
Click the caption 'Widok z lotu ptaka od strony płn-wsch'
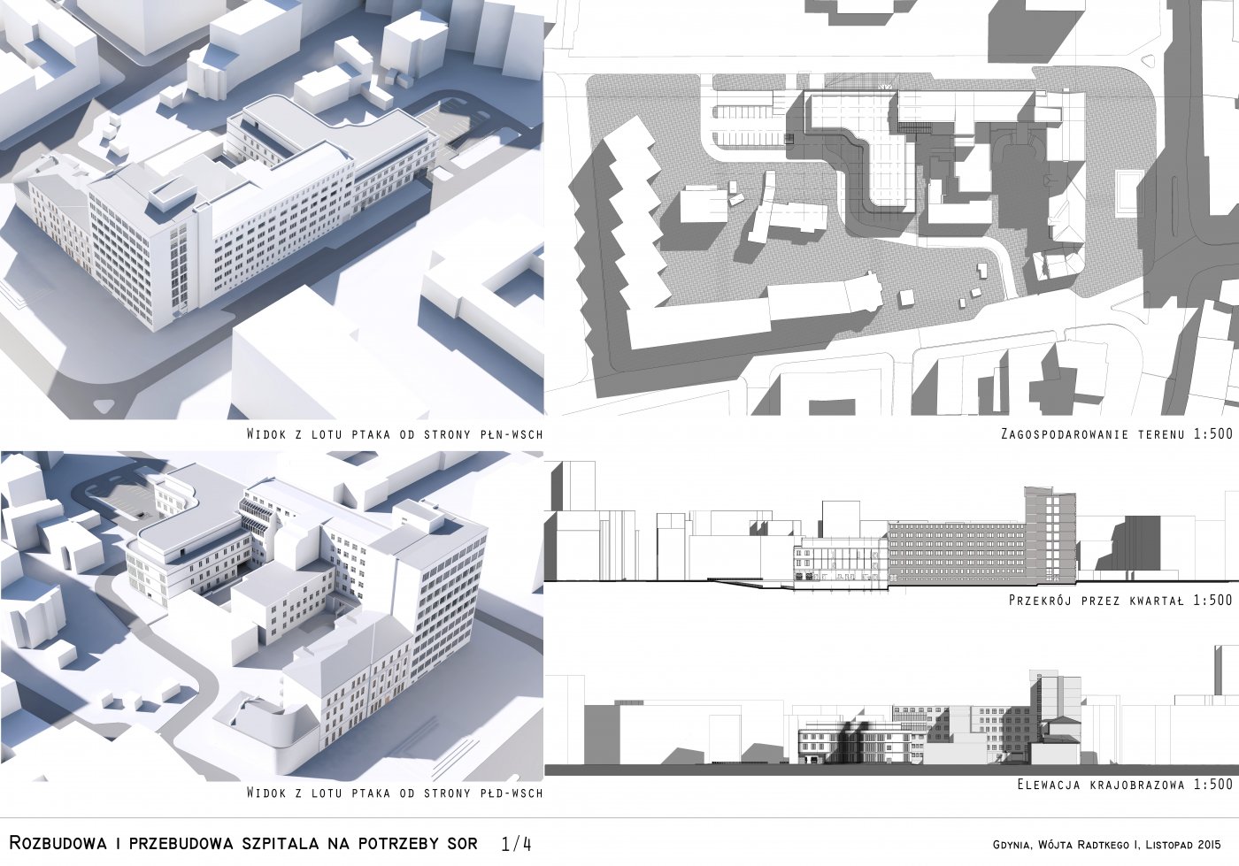click(x=394, y=434)
